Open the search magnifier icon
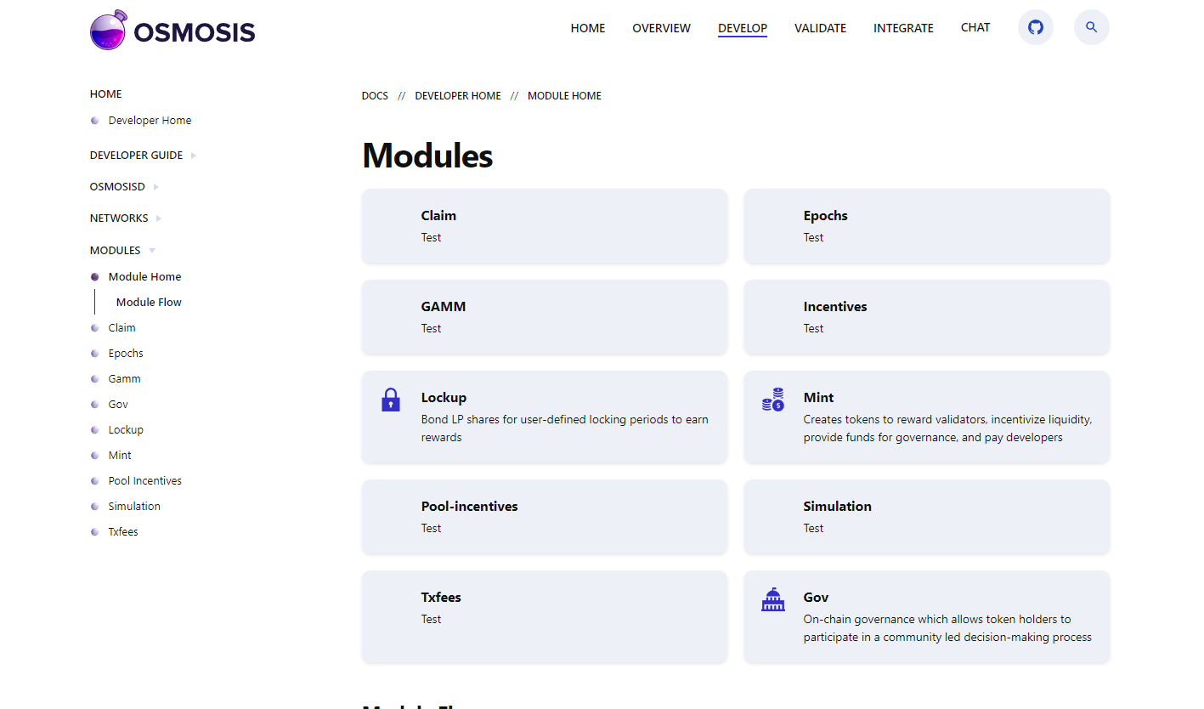The height and width of the screenshot is (709, 1204). [1091, 27]
